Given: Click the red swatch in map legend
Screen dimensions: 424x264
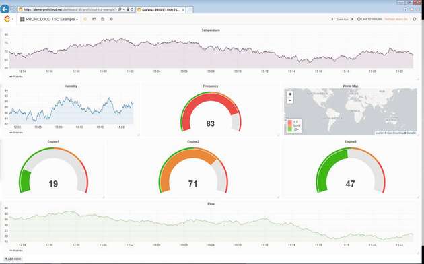Looking at the screenshot, I should tap(290, 122).
